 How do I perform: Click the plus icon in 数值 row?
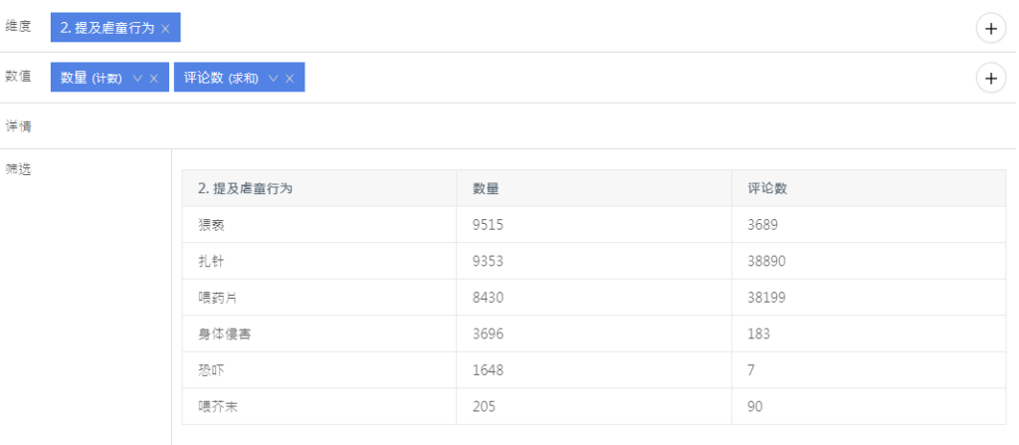990,78
